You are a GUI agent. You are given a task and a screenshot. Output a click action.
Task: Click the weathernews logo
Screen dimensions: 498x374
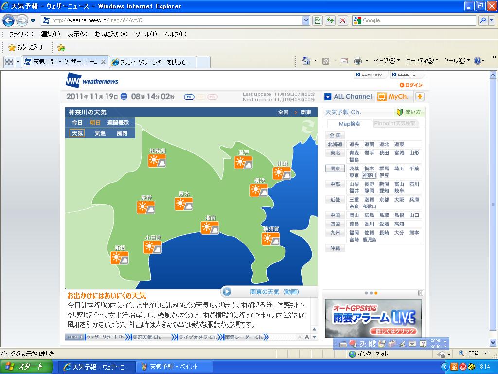92,80
